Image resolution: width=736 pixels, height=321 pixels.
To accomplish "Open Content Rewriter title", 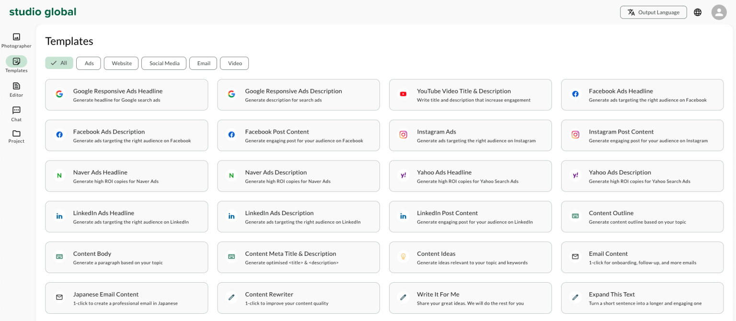I will [269, 295].
